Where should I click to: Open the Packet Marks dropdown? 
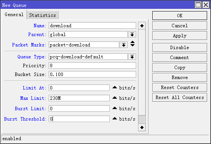click(x=124, y=45)
